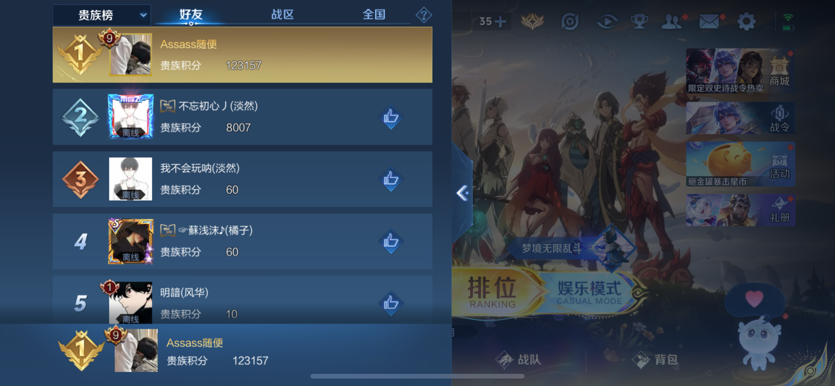
Task: Open 明諳(风华) player avatar
Action: pyautogui.click(x=130, y=303)
